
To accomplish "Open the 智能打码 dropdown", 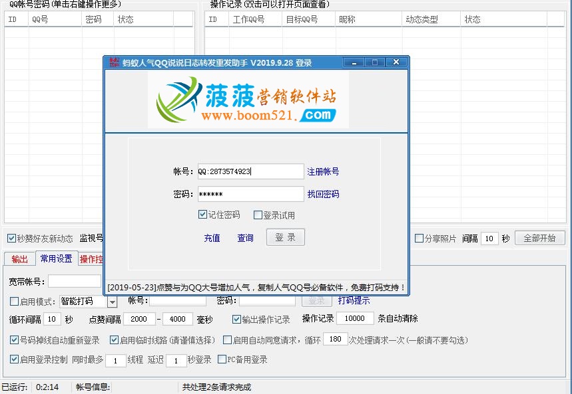I will pos(113,302).
